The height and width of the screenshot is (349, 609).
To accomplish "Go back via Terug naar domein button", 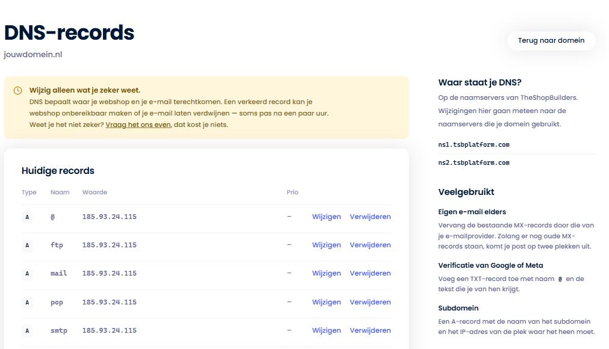I will (x=551, y=40).
